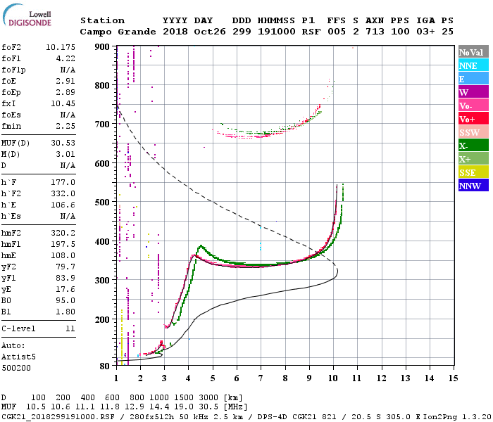The height and width of the screenshot is (422, 493).
Task: Click the M(D) value 3.01
Action: point(65,154)
